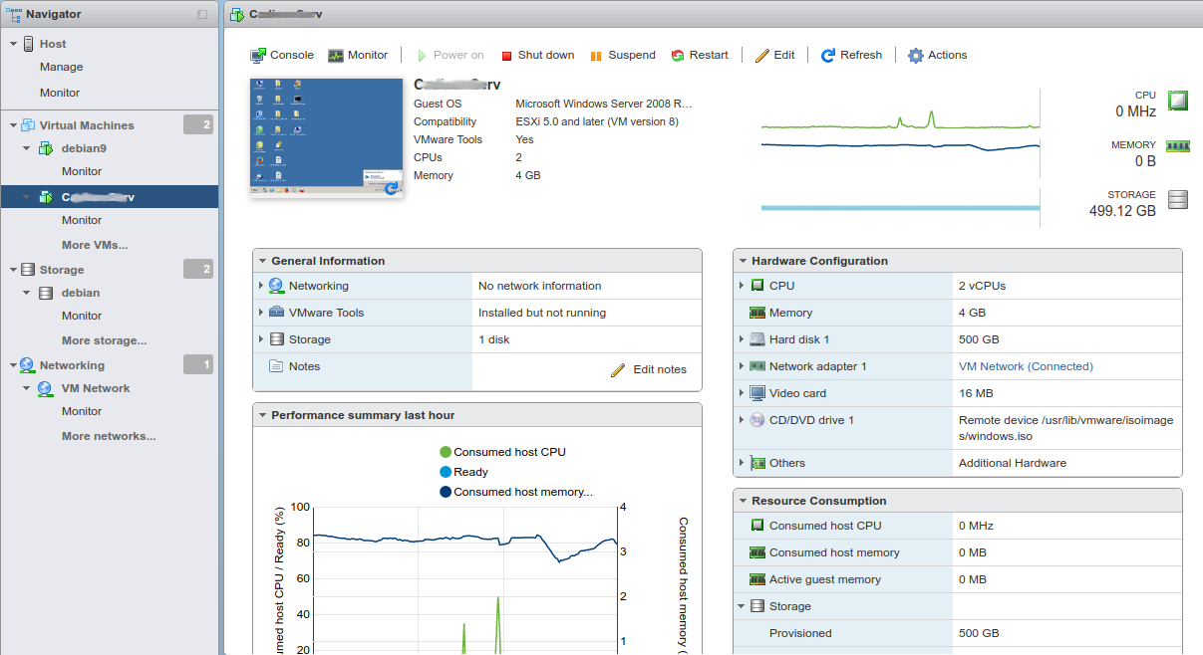Shut down the virtual machine
The width and height of the screenshot is (1203, 655).
[x=536, y=55]
